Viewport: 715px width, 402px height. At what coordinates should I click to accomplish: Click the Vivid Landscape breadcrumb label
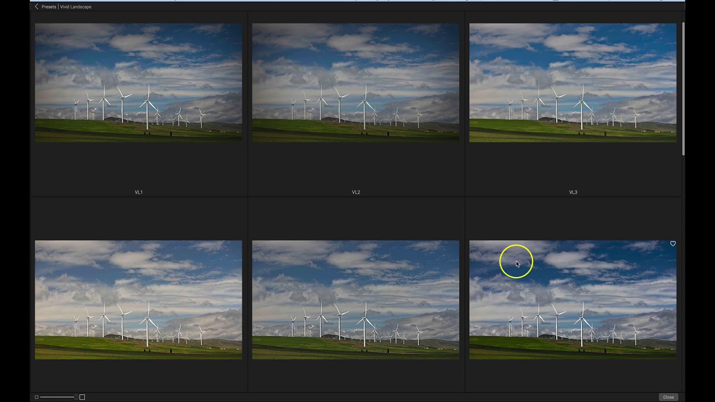[75, 7]
